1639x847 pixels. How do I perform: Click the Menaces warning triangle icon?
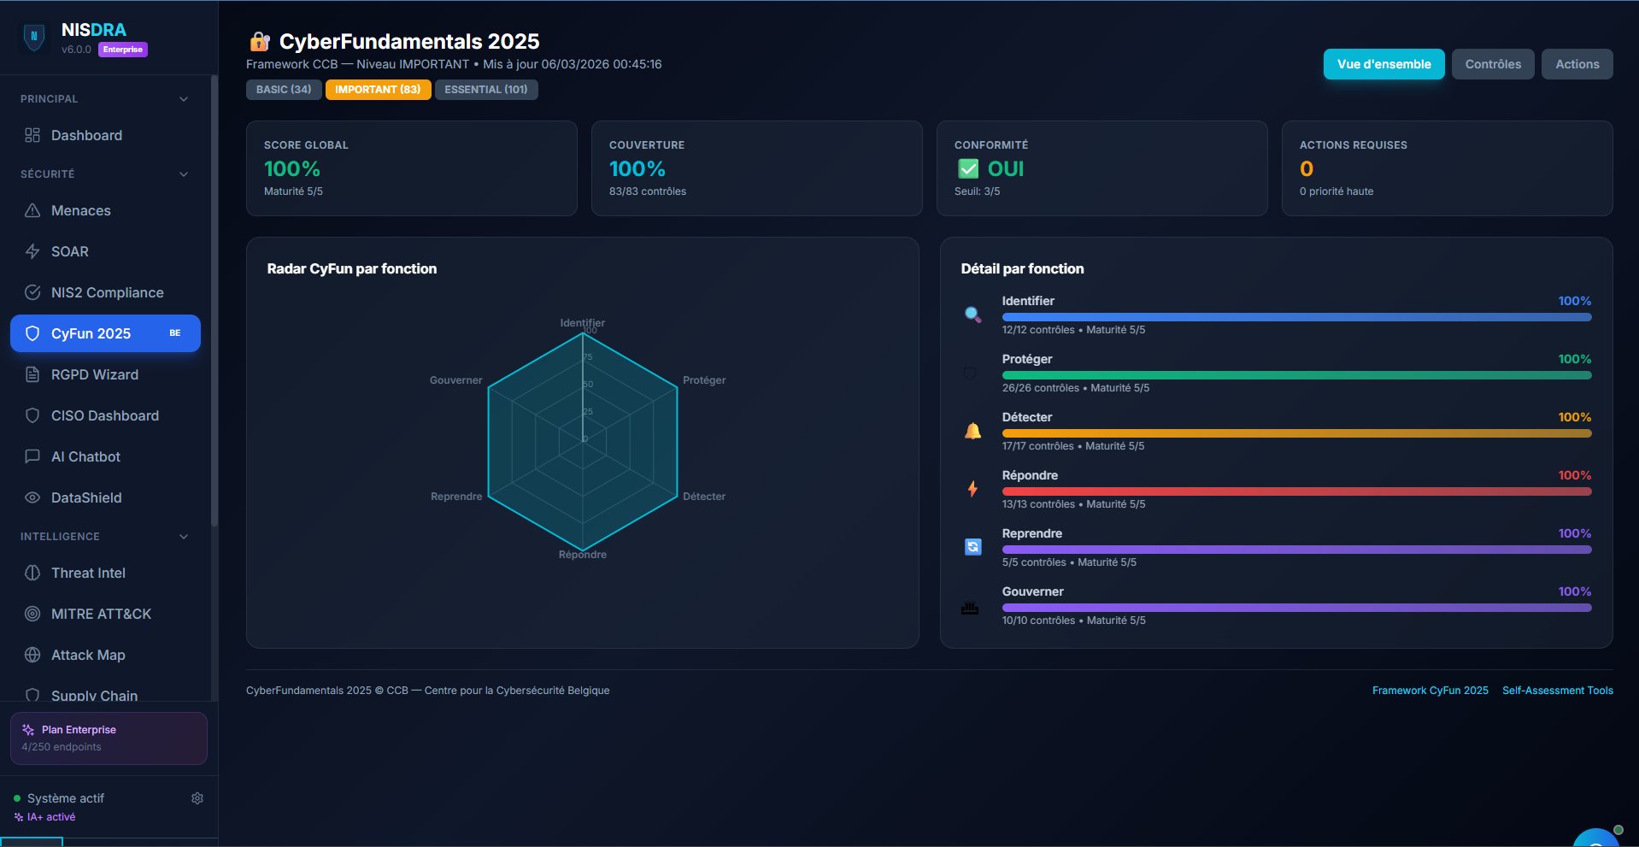tap(32, 210)
